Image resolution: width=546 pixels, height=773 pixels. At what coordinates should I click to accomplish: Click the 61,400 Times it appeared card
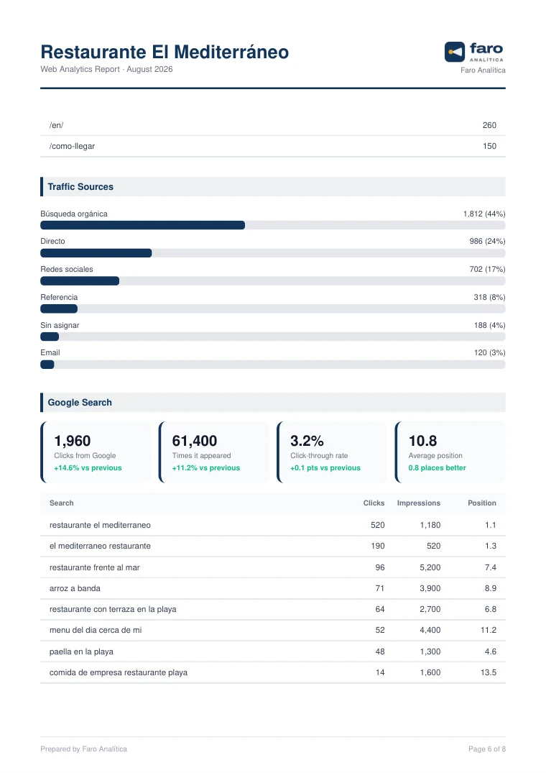pyautogui.click(x=214, y=452)
